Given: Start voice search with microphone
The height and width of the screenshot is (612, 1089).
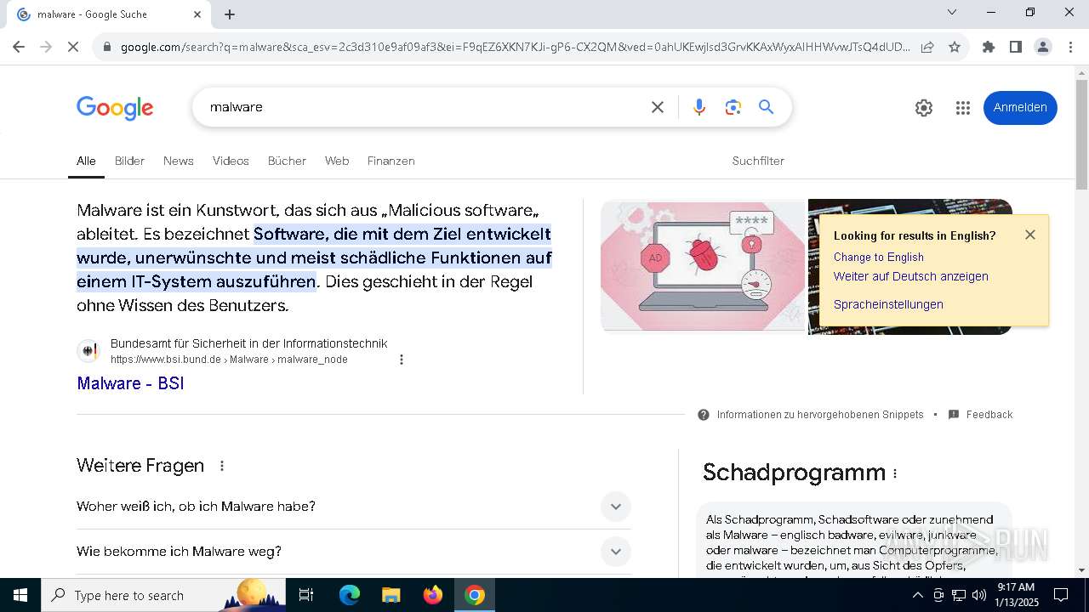Looking at the screenshot, I should click(x=699, y=107).
